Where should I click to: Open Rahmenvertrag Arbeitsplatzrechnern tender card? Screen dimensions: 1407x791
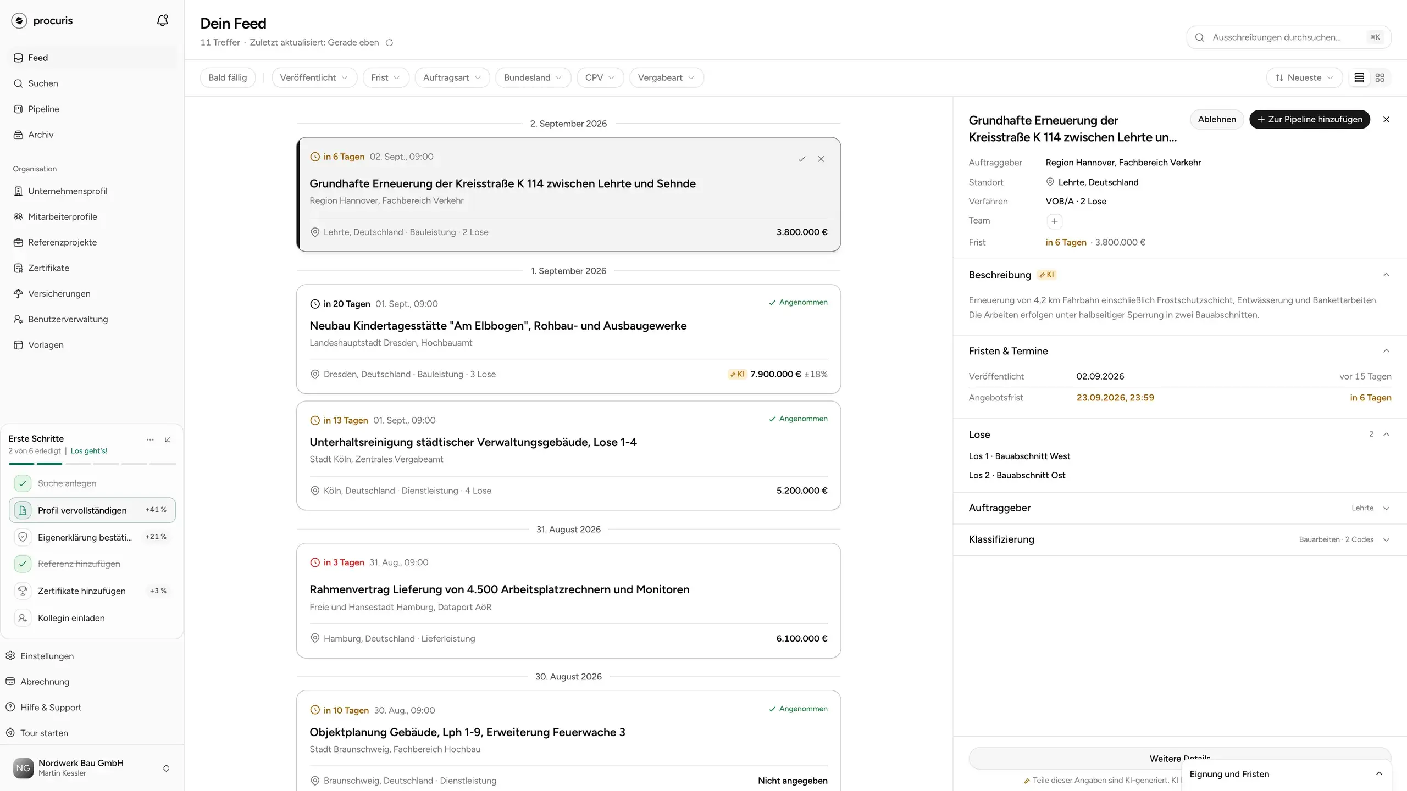click(568, 600)
